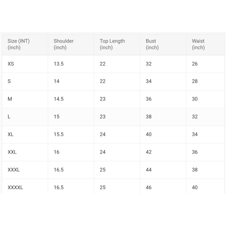Click the Waist (inch) column header
Viewport: 226px width, 226px height.
(x=198, y=44)
